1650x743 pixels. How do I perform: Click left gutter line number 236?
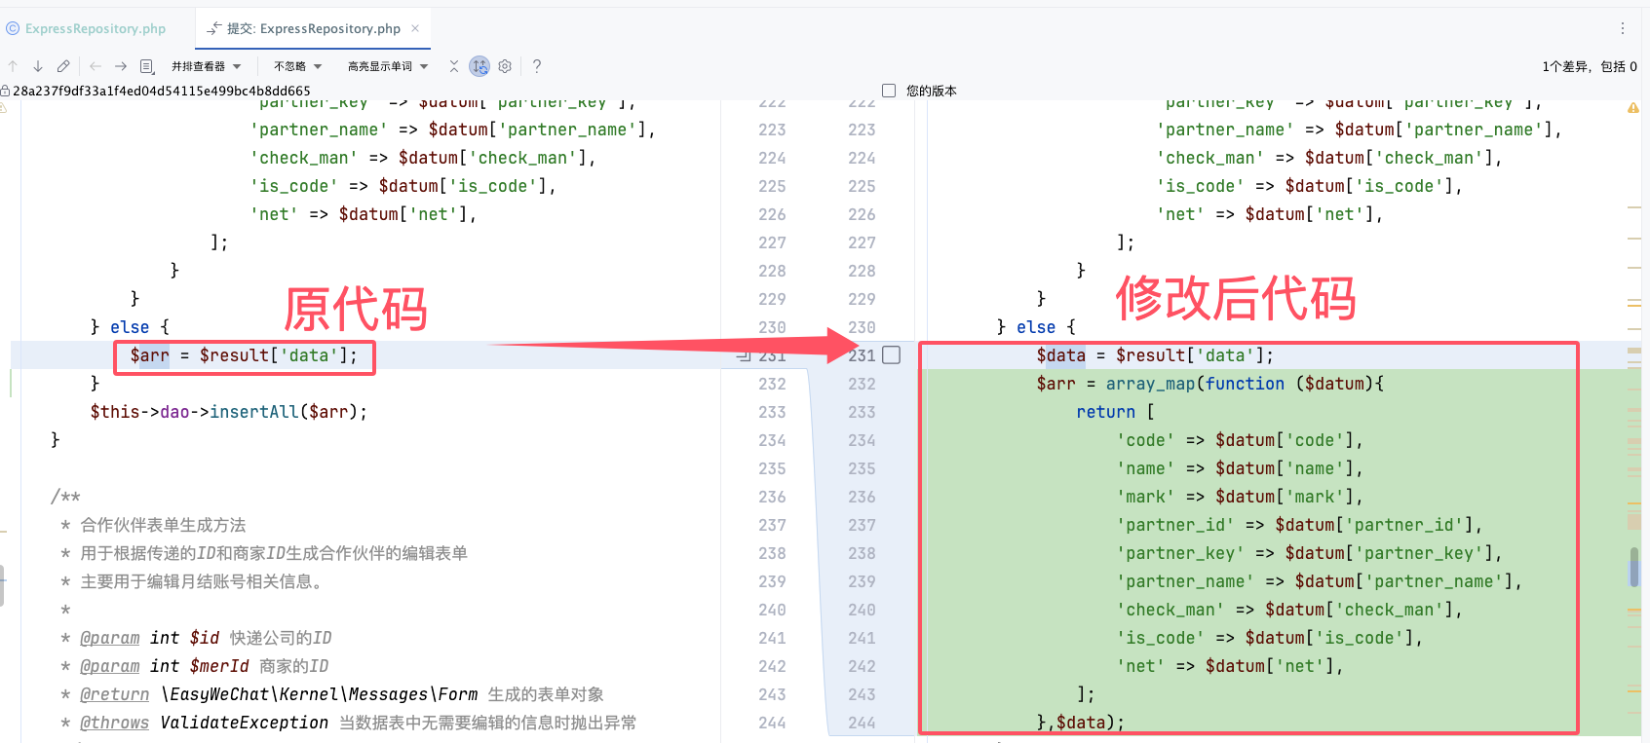click(772, 497)
